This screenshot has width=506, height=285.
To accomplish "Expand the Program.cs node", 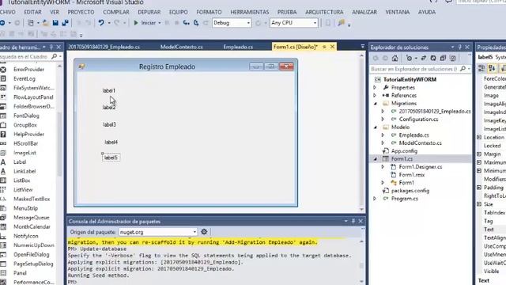I will point(375,199).
